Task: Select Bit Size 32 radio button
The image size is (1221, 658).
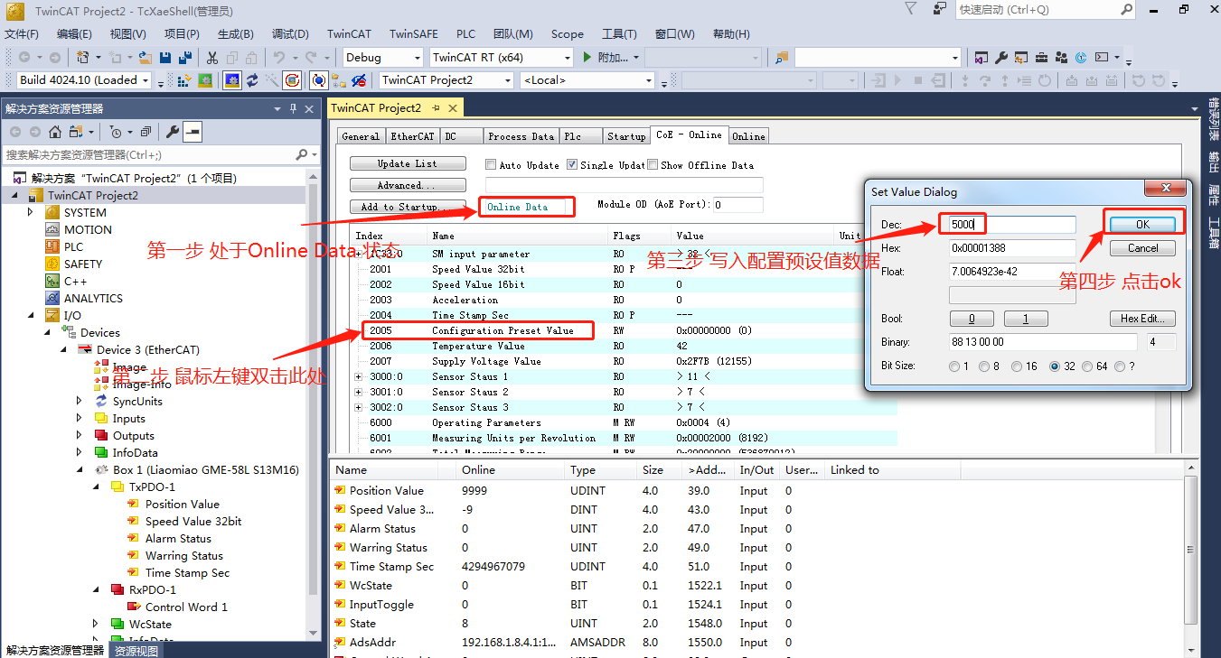Action: click(1055, 366)
